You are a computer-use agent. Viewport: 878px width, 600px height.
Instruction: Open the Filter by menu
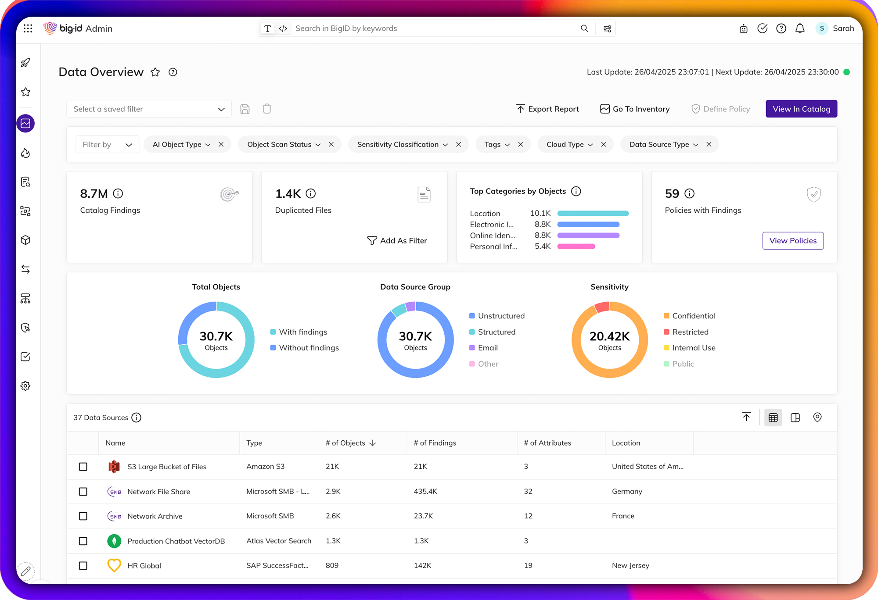click(107, 144)
